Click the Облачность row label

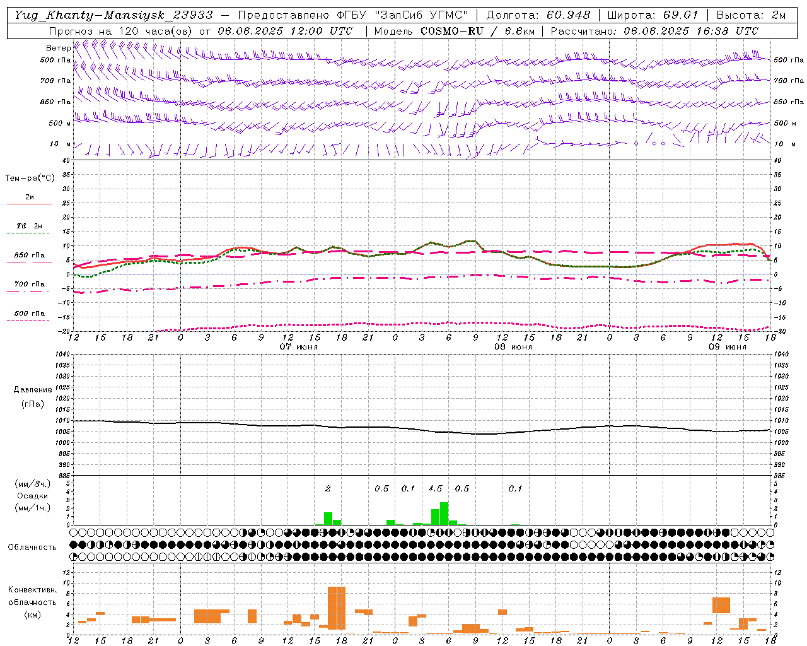(32, 548)
